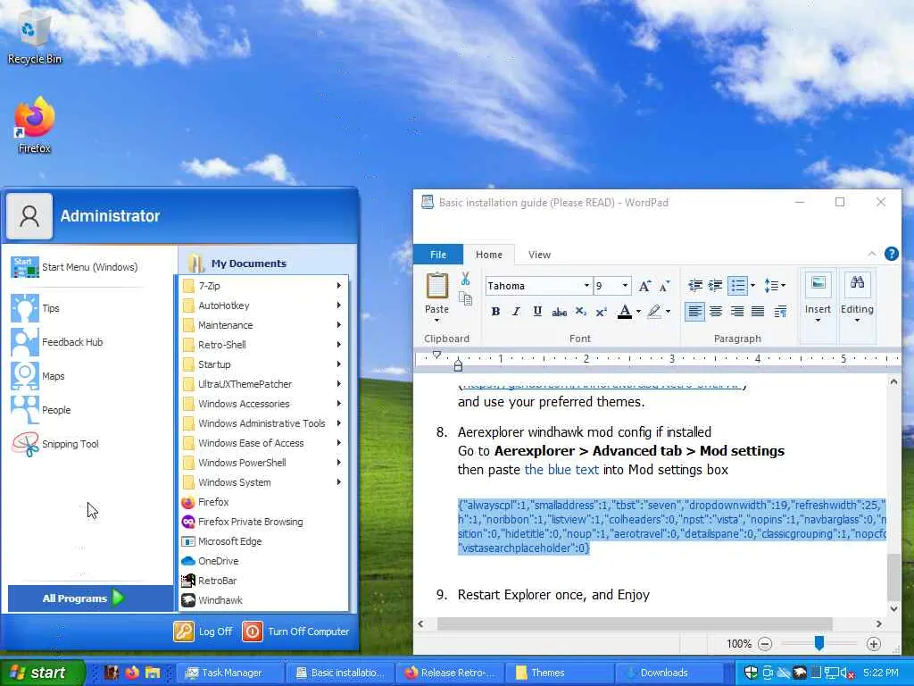Image resolution: width=914 pixels, height=686 pixels.
Task: Open Firefox Private Browsing entry
Action: (262, 522)
